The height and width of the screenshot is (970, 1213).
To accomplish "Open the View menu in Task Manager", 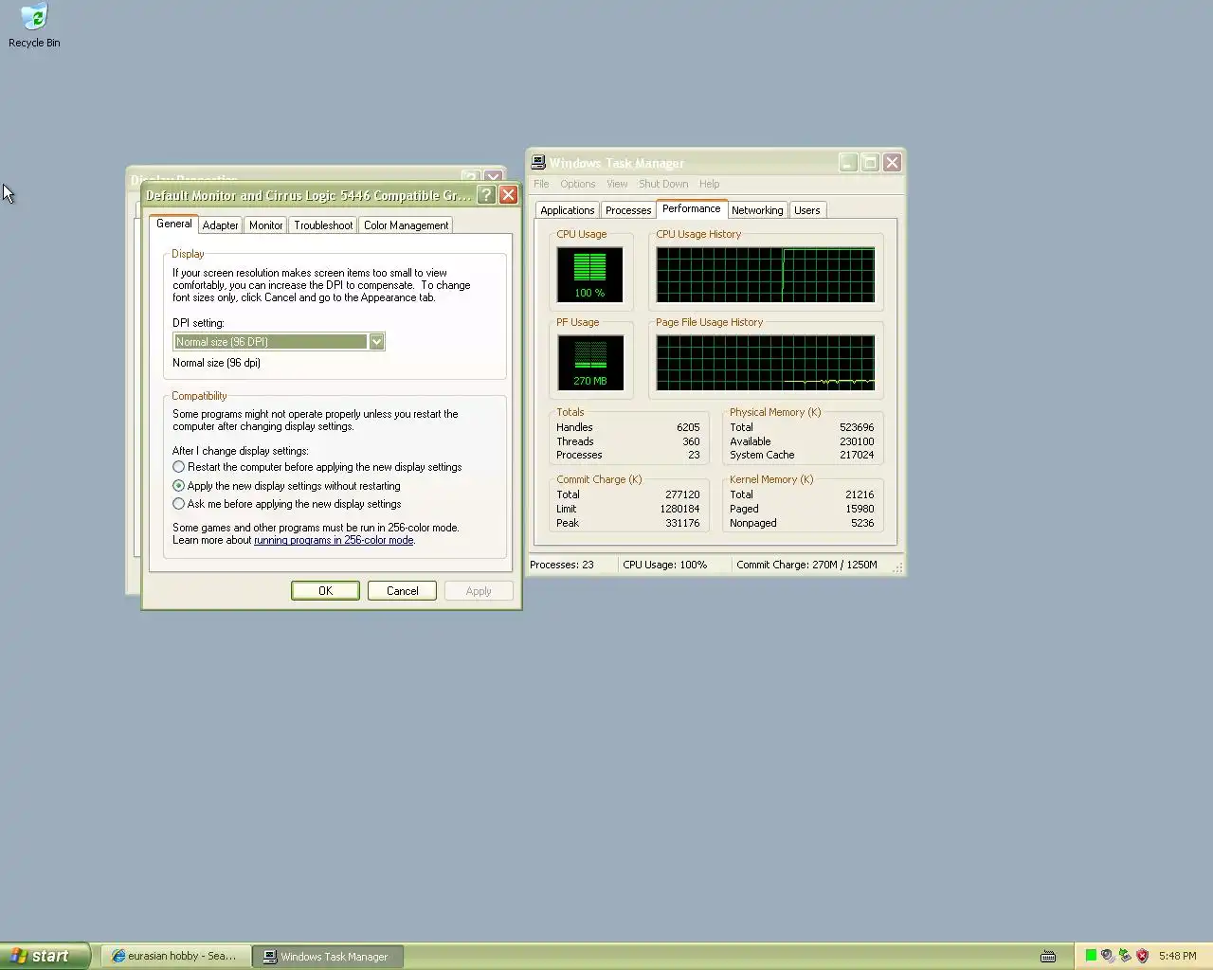I will coord(617,184).
